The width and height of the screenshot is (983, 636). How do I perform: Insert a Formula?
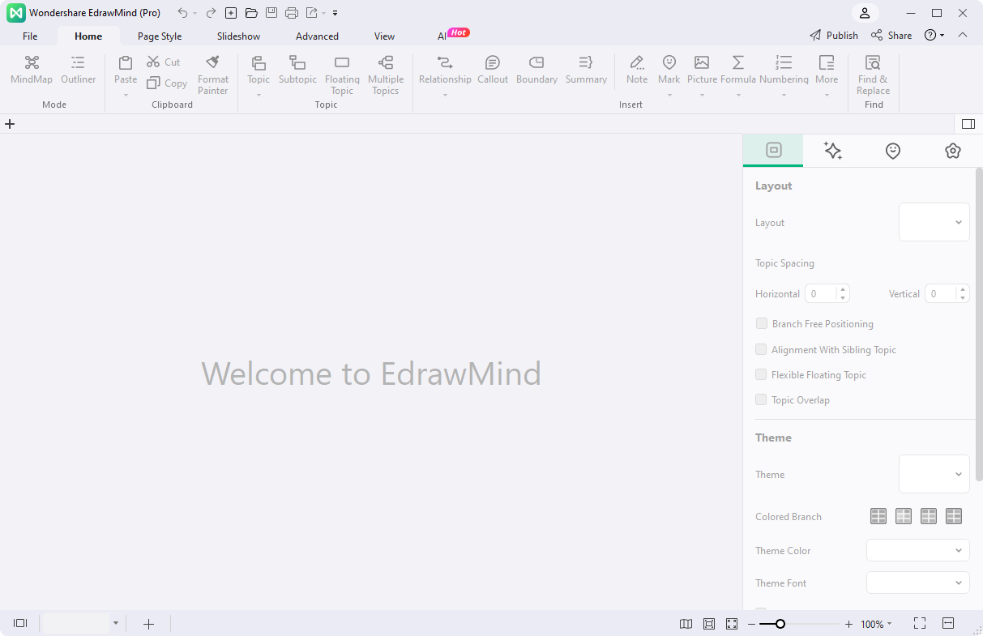pos(738,73)
